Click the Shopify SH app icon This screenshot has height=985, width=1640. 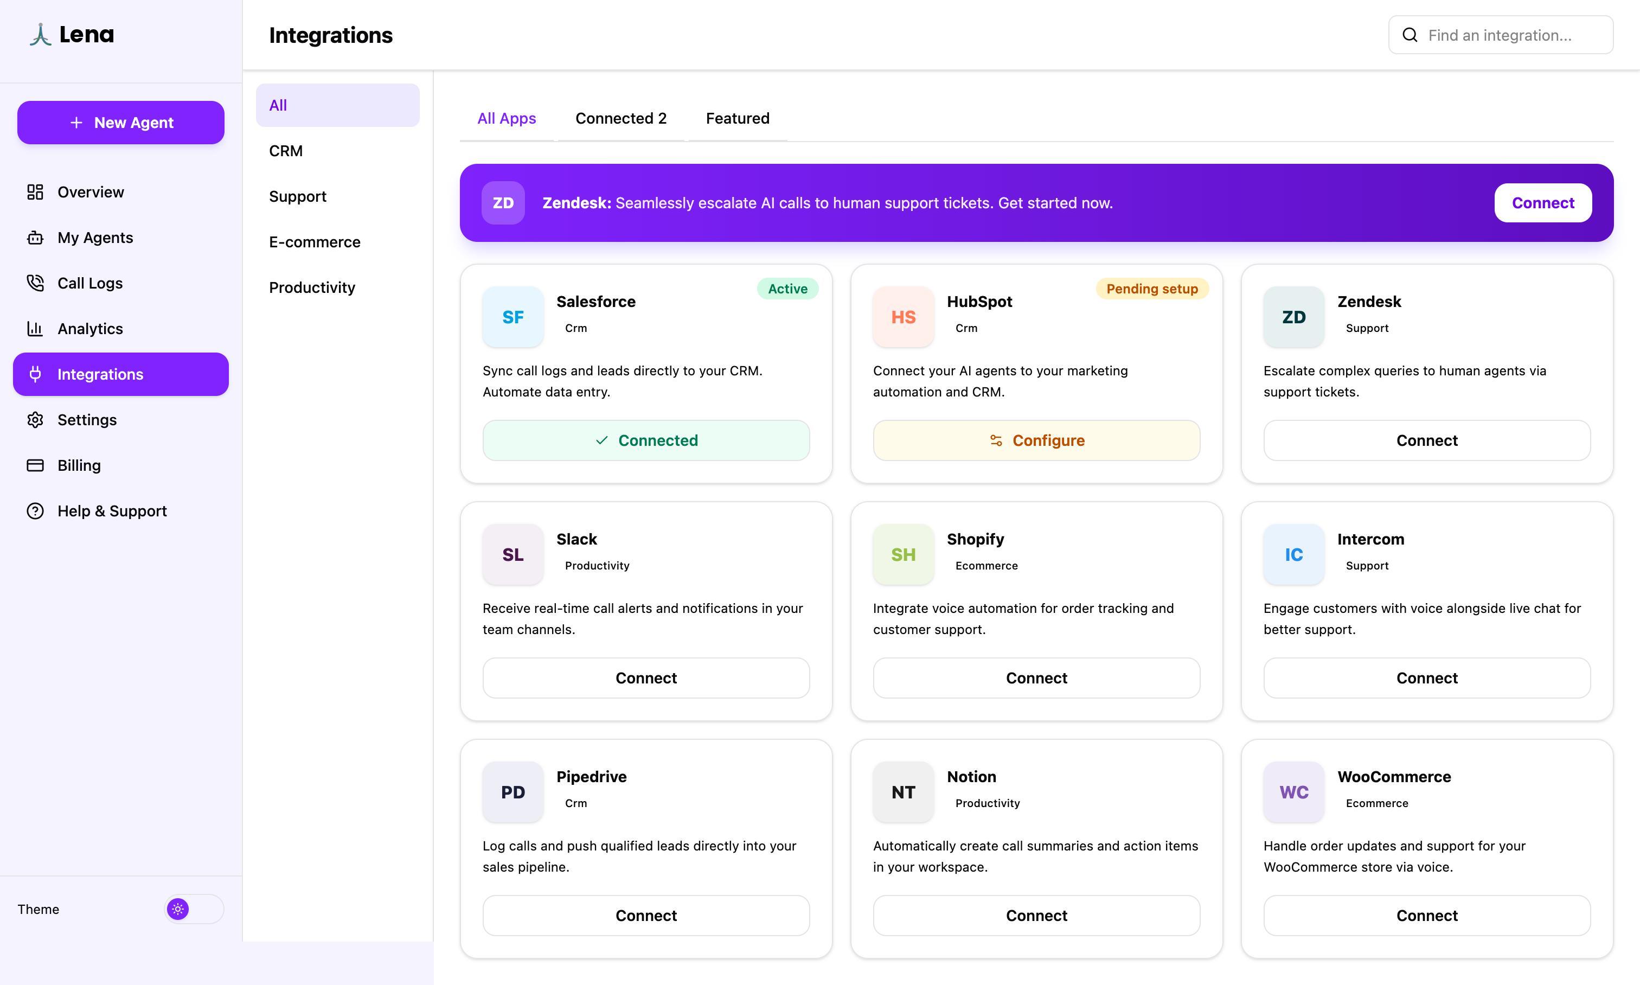904,554
